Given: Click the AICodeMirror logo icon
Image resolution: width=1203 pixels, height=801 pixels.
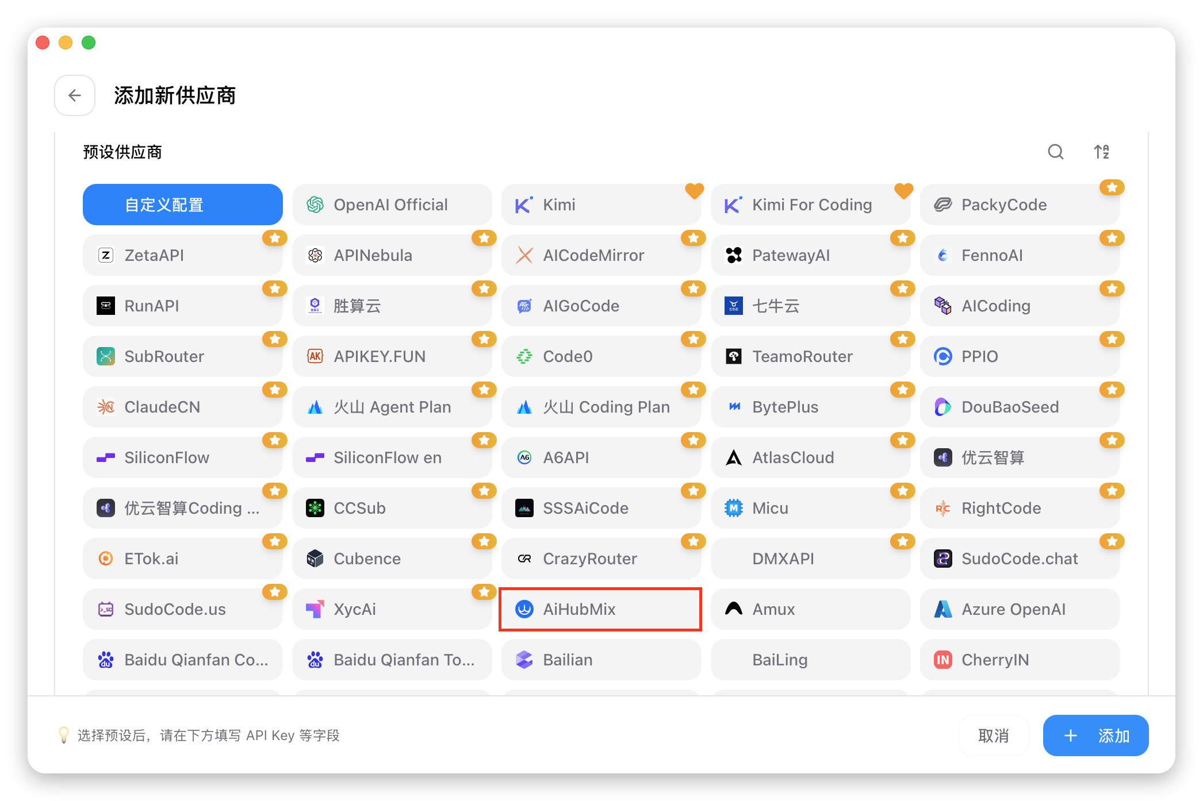Looking at the screenshot, I should pyautogui.click(x=524, y=255).
